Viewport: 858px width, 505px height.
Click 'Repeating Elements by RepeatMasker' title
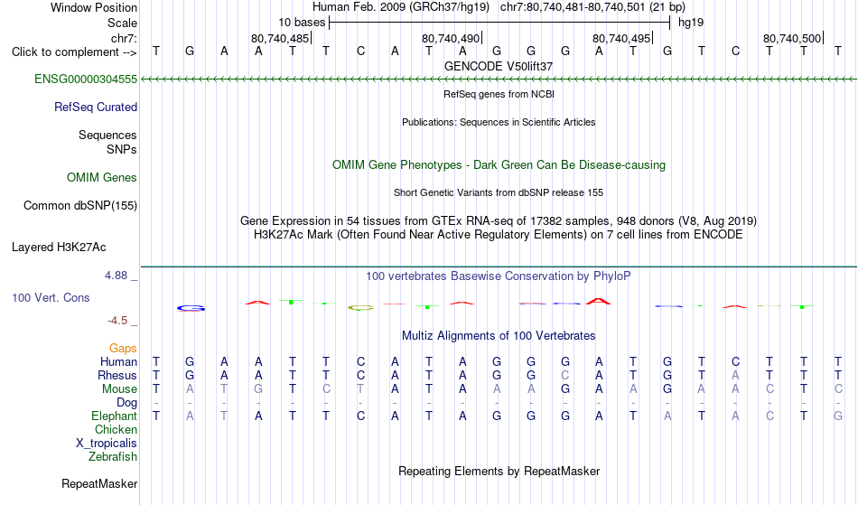pos(499,472)
